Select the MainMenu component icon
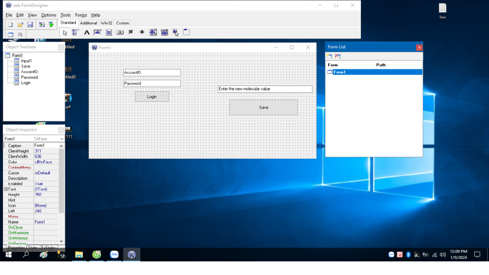Viewport: 489px width, 275px height. pyautogui.click(x=75, y=32)
